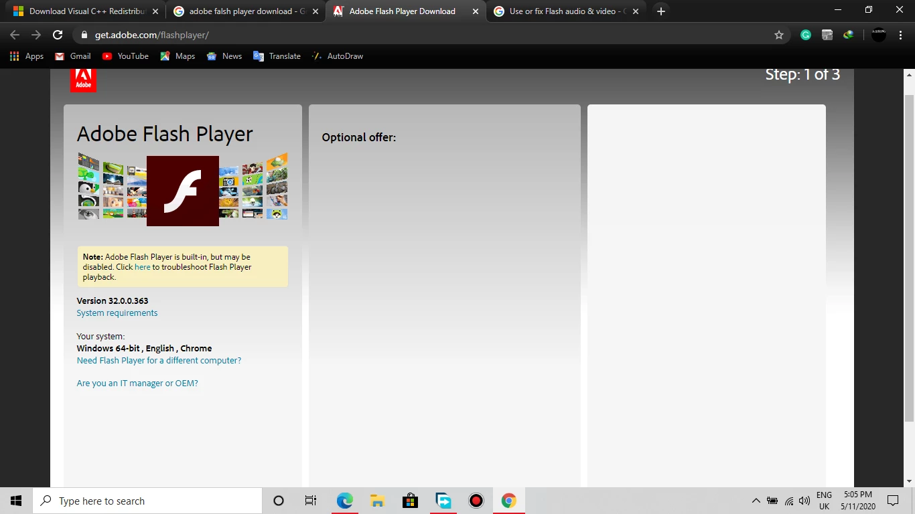Reload the Adobe Flash Player page
This screenshot has height=514, width=915.
tap(58, 35)
